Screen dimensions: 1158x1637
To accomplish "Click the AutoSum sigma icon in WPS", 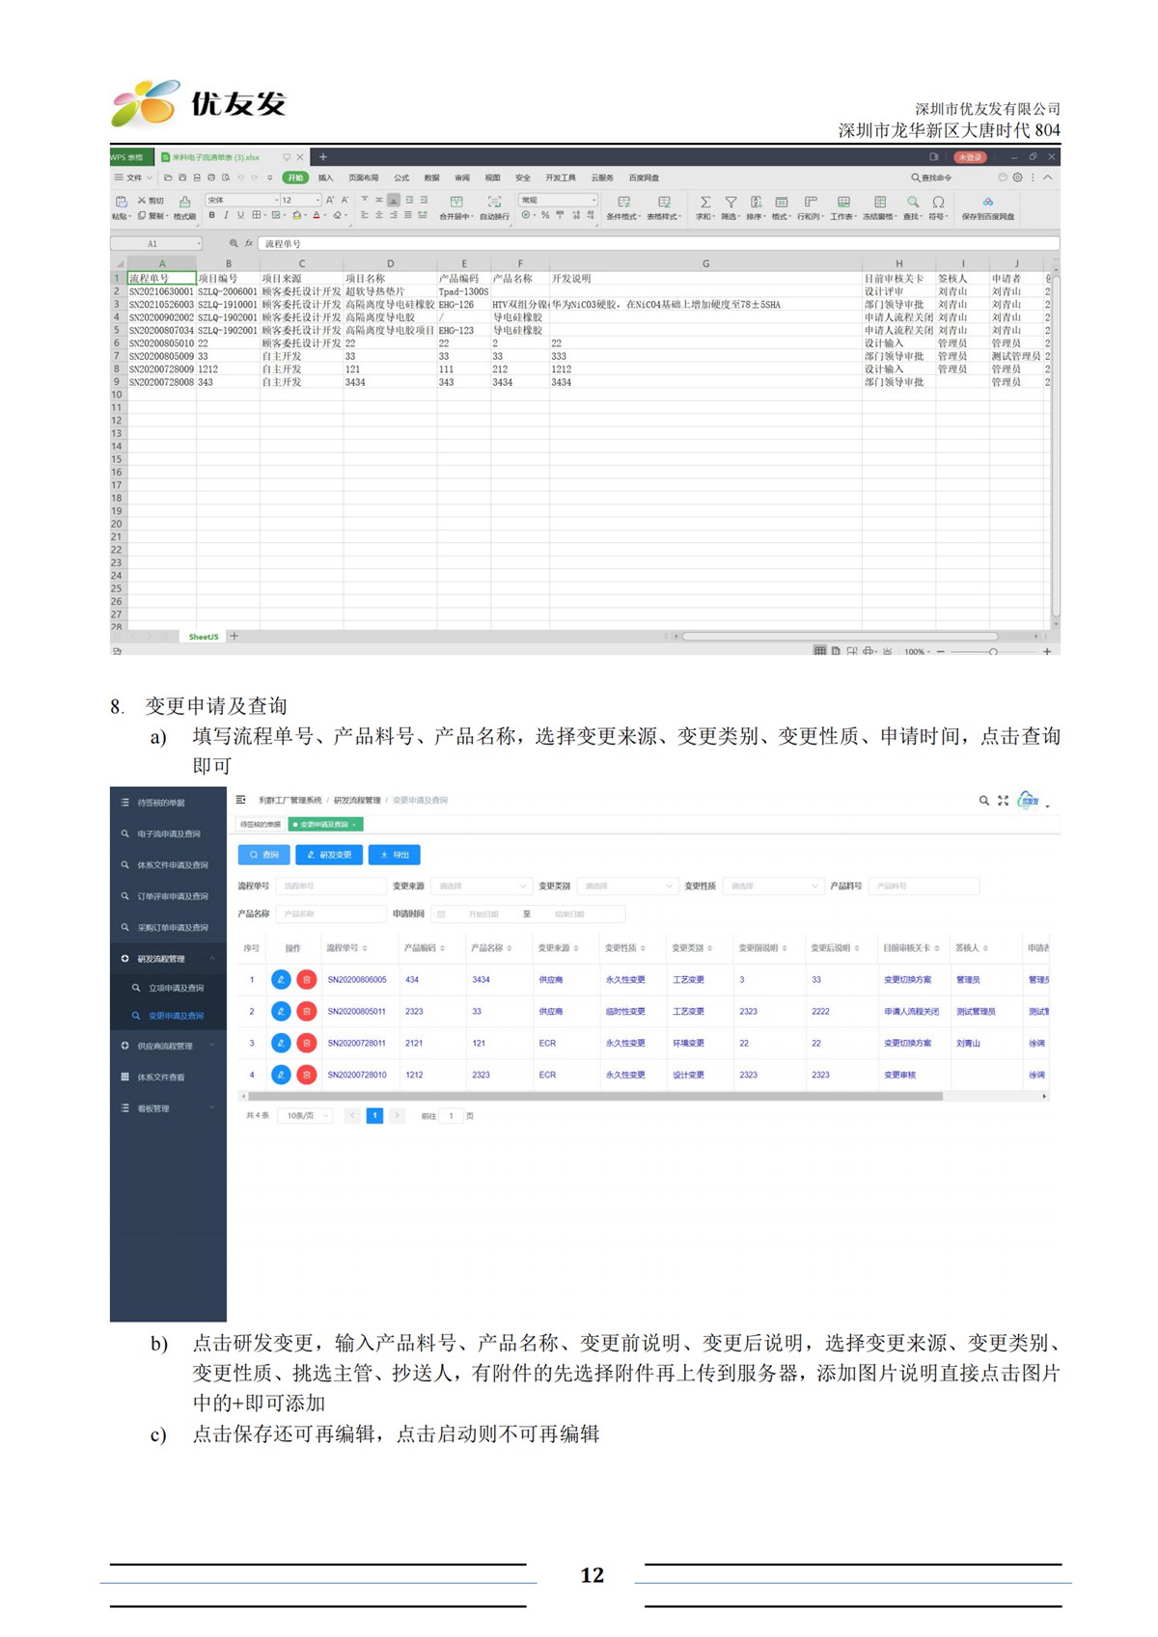I will click(x=705, y=203).
